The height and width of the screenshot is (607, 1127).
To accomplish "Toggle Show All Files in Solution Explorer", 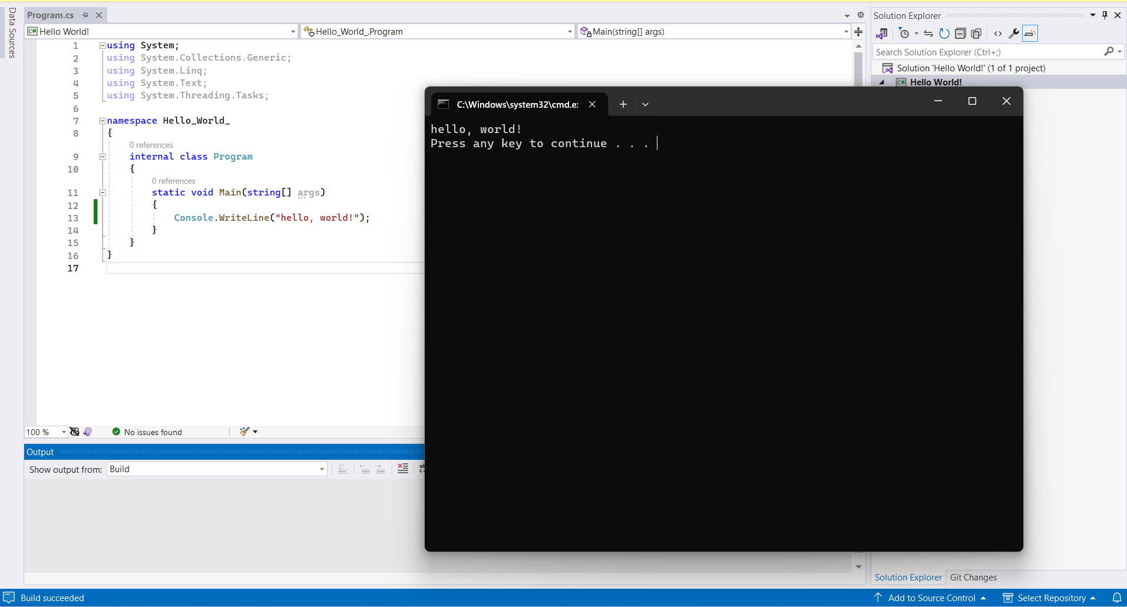I will [x=976, y=34].
